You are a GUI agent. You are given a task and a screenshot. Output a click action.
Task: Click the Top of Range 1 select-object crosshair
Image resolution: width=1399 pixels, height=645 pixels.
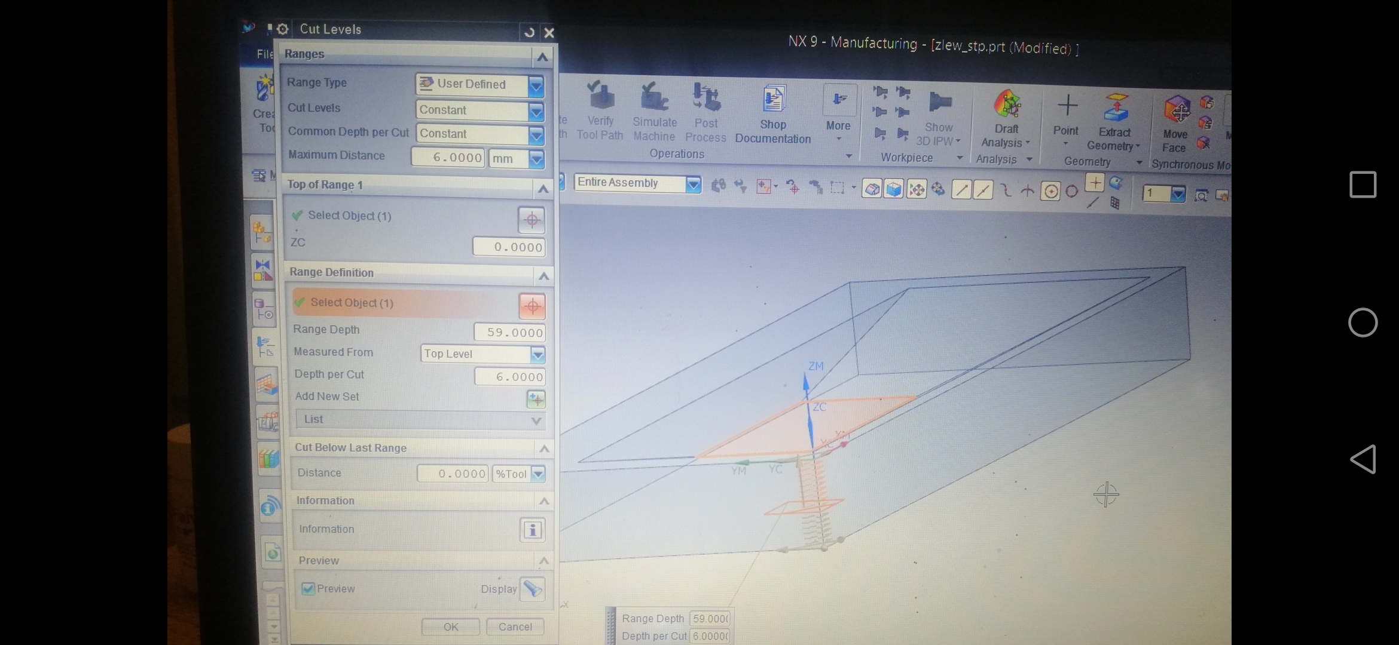click(x=532, y=220)
